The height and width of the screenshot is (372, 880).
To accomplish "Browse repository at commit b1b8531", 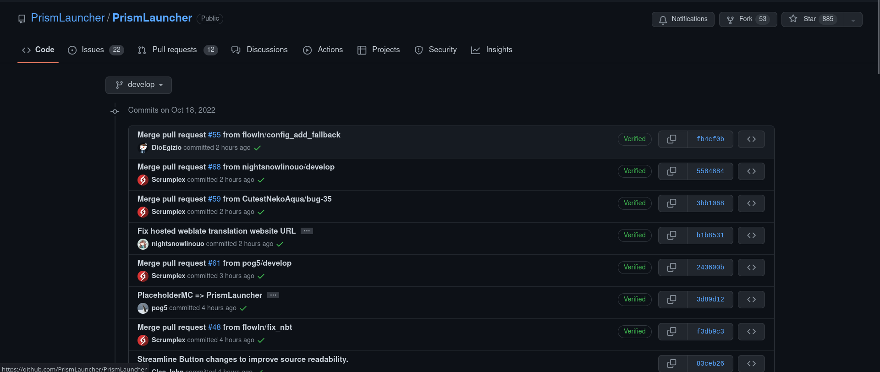I will 751,235.
